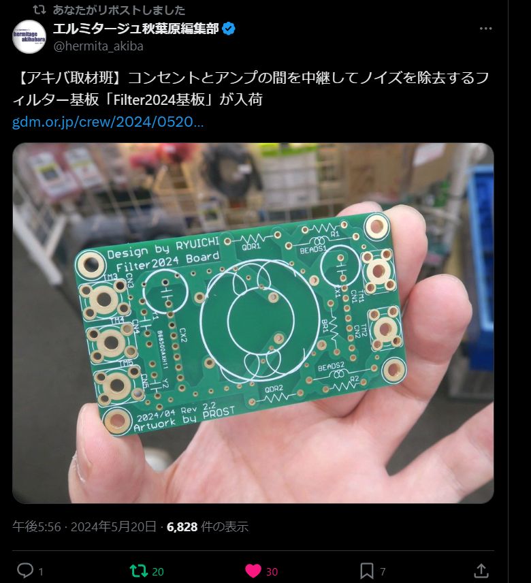Image resolution: width=531 pixels, height=583 pixels.
Task: Open hermitage akihabara profile avatar
Action: 29,37
